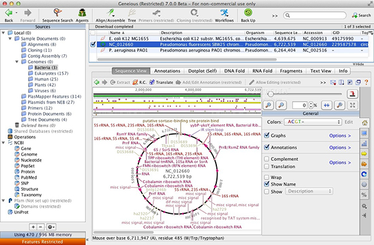Click the Translate sequence icon
The height and width of the screenshot is (245, 374).
151,82
